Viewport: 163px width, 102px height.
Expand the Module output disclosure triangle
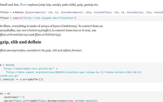coord(13,12)
